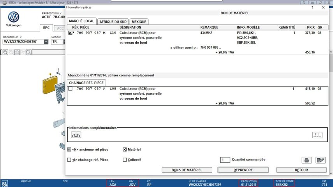
Task: Click the printer icon button
Action: (307, 160)
